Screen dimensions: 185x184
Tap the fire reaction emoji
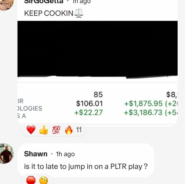click(x=69, y=130)
